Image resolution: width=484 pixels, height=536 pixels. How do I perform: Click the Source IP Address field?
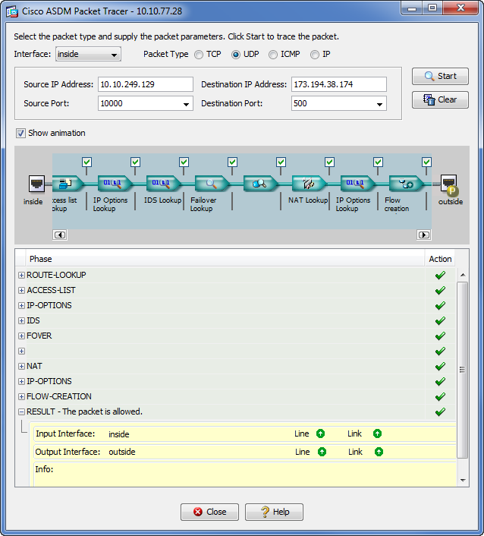click(x=146, y=84)
